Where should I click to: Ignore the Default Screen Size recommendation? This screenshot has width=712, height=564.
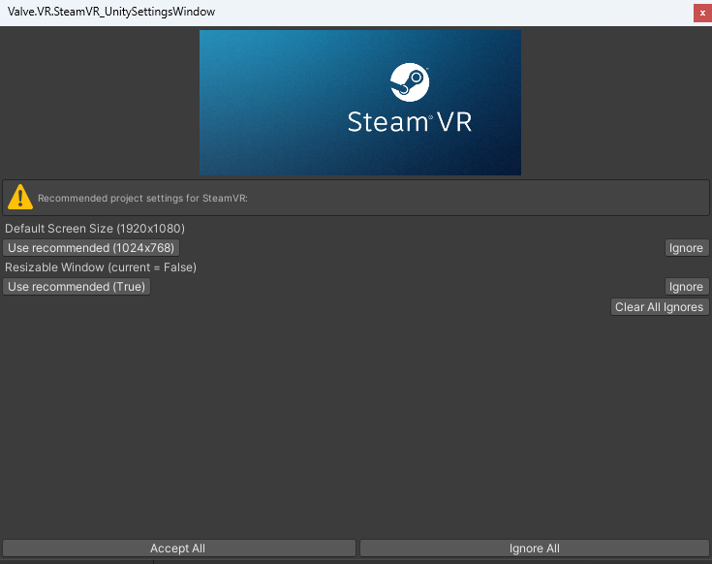coord(686,248)
